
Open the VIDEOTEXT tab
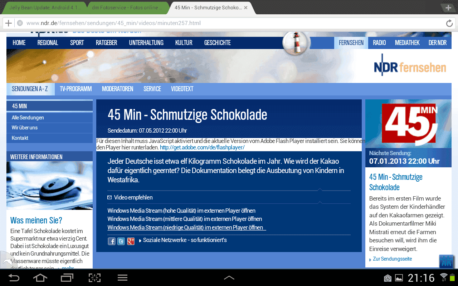[x=182, y=89]
